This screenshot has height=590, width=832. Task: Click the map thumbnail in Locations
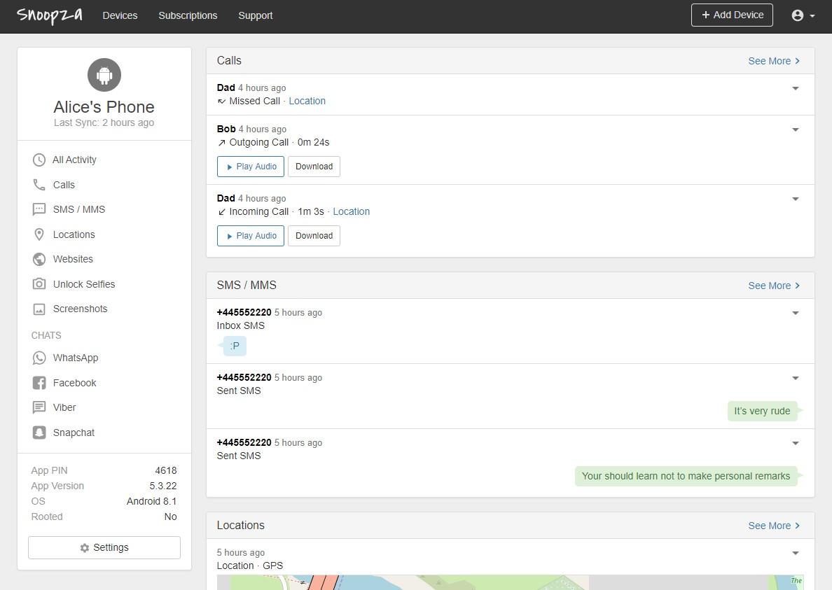[x=510, y=582]
